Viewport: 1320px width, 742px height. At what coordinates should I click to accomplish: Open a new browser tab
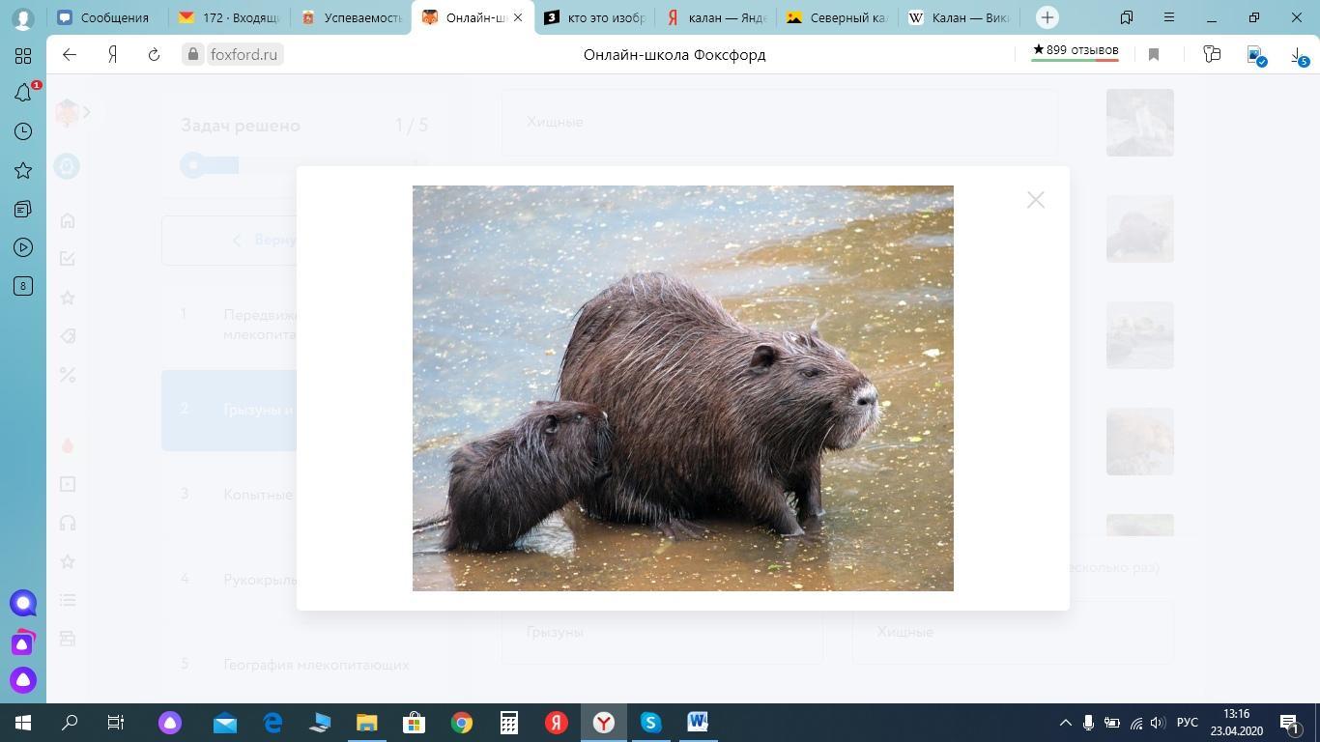(1047, 17)
